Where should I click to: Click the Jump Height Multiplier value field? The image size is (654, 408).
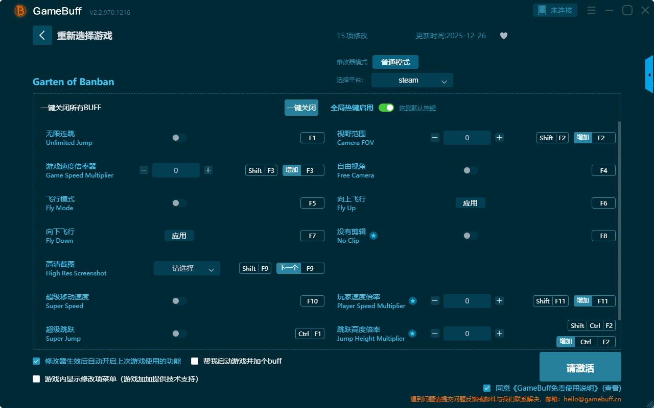(467, 334)
